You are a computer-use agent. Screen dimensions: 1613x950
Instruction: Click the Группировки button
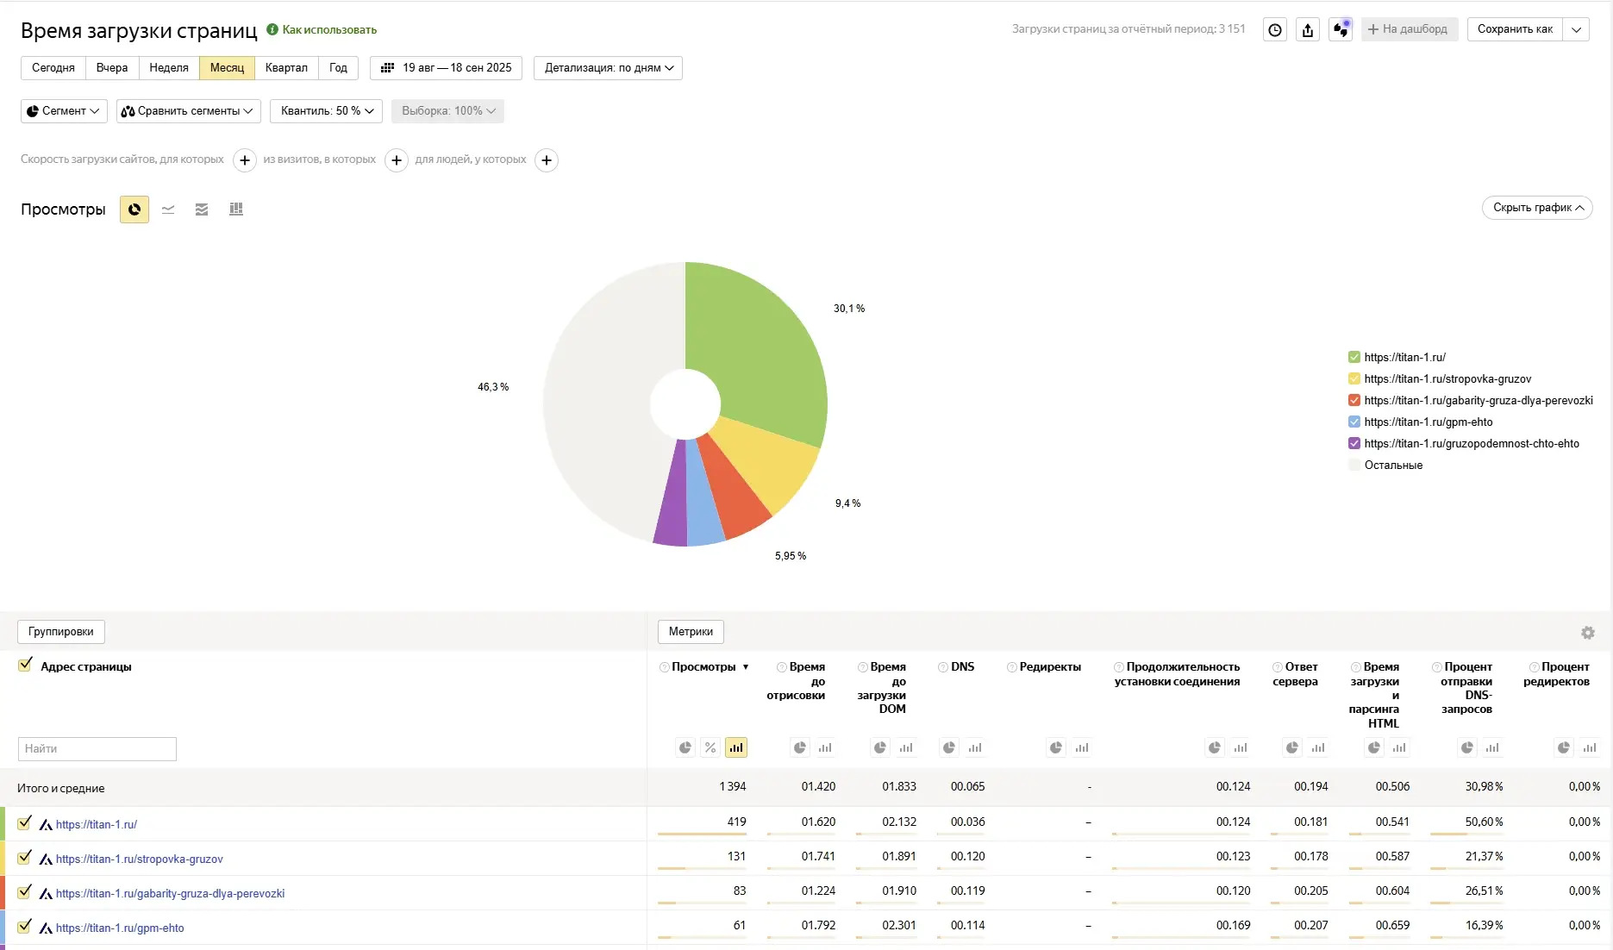[61, 632]
